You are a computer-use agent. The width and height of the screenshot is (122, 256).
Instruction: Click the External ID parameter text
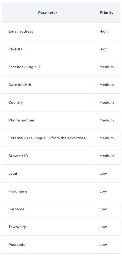[48, 138]
